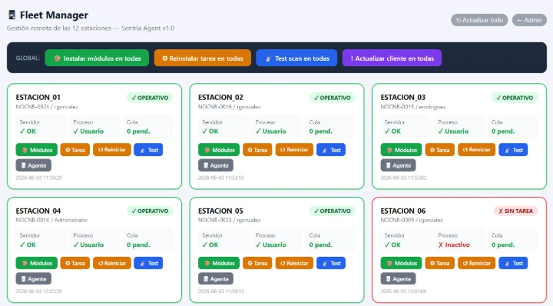Screen dimensions: 553x306
Task: Click Tarea button on ESTACION_06
Action: (440, 263)
